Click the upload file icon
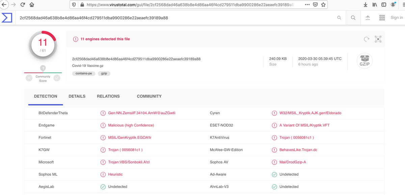The image size is (405, 195). coord(368,18)
